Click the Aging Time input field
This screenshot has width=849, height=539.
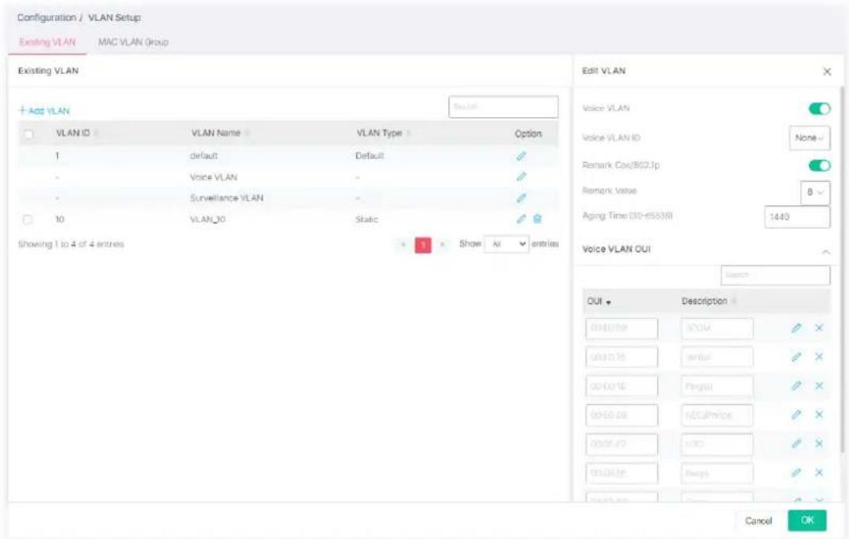[x=797, y=217]
